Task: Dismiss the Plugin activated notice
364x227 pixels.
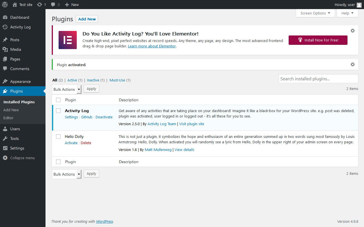Action: tap(353, 64)
